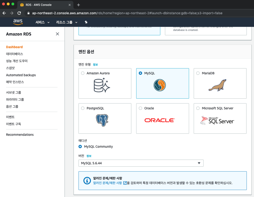Close the Amazon RDS sidebar
The height and width of the screenshot is (197, 254).
57,34
